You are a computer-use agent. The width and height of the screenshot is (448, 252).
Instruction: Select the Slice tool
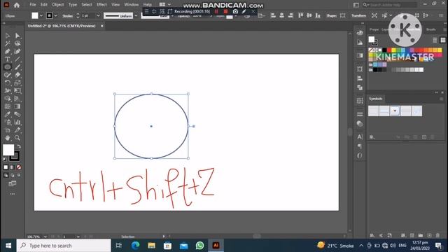pos(17,130)
